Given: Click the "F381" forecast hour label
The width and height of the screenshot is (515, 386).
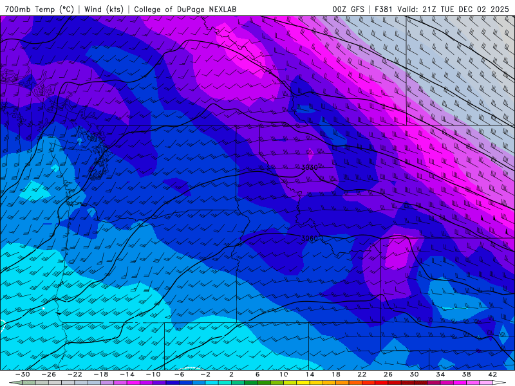Looking at the screenshot, I should 384,9.
